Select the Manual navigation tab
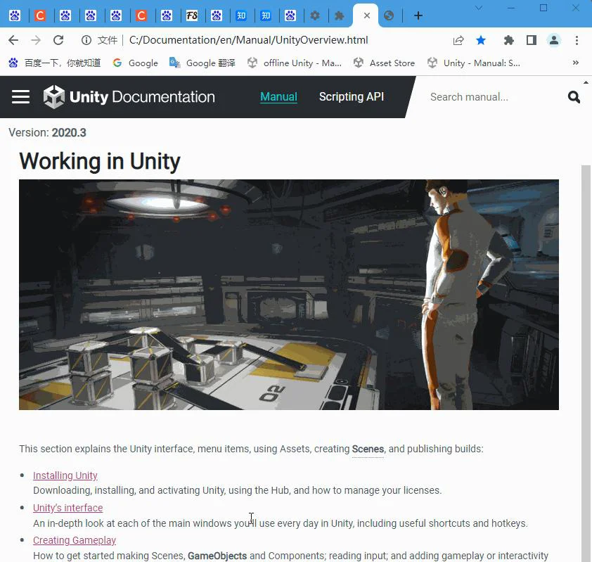Image resolution: width=592 pixels, height=562 pixels. point(278,96)
